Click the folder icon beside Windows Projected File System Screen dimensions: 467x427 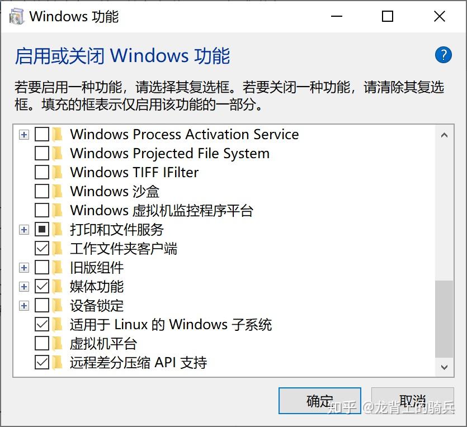click(58, 153)
